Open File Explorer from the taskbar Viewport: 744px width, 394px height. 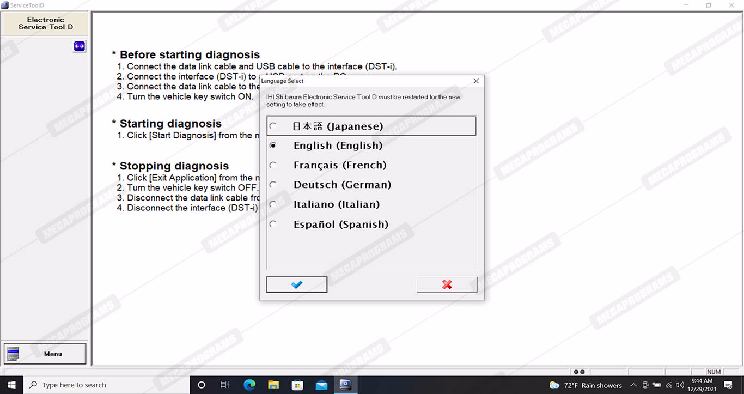click(273, 385)
